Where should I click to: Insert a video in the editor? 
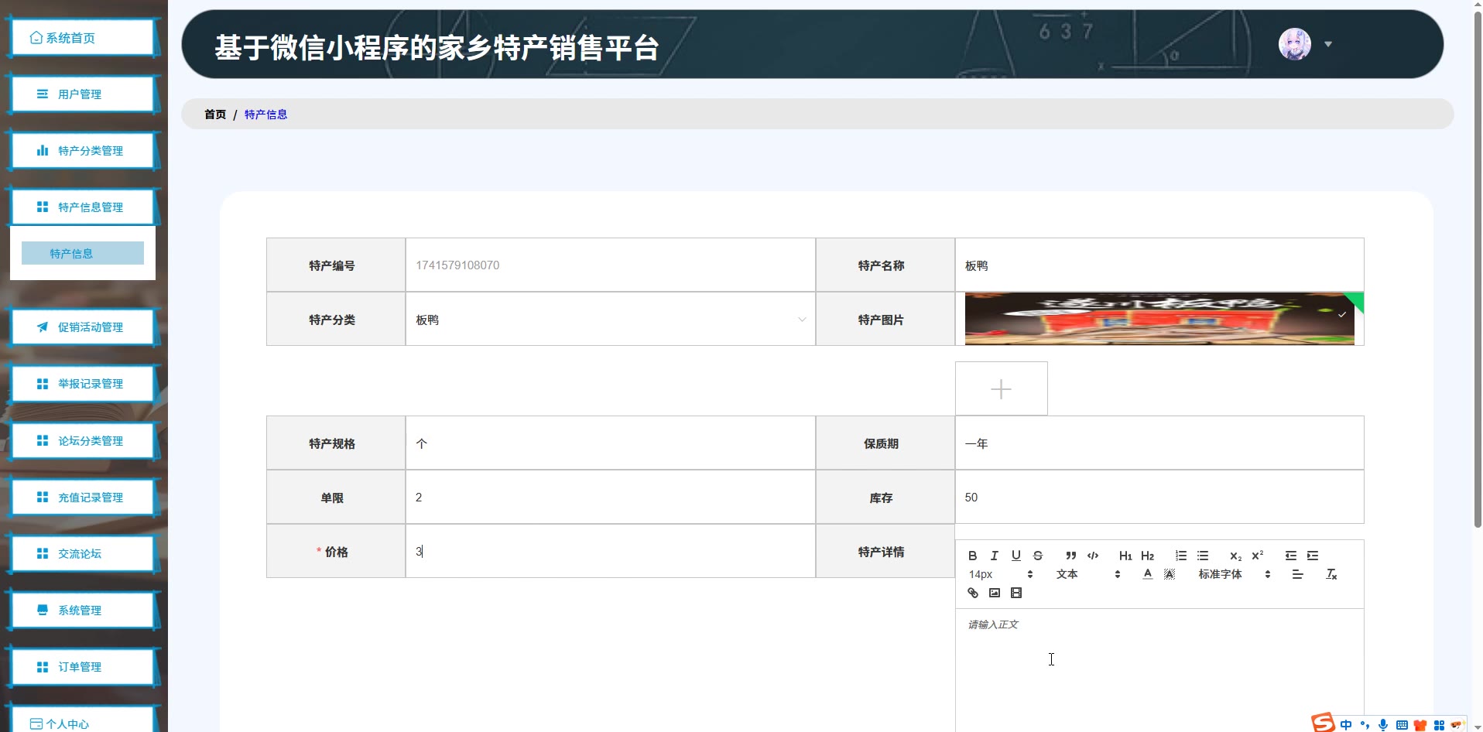[x=1016, y=593]
